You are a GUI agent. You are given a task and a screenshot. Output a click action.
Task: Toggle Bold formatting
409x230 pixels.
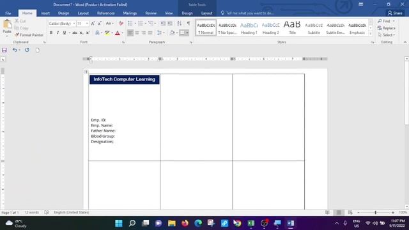pos(51,33)
